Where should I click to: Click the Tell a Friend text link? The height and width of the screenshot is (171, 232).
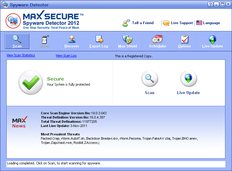click(x=143, y=23)
